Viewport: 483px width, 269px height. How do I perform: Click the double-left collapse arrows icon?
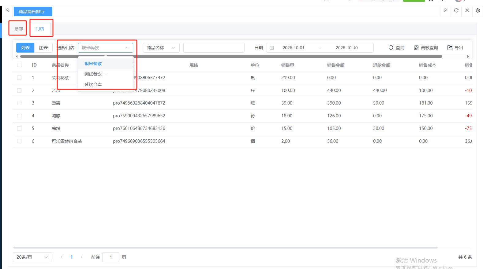tap(7, 11)
